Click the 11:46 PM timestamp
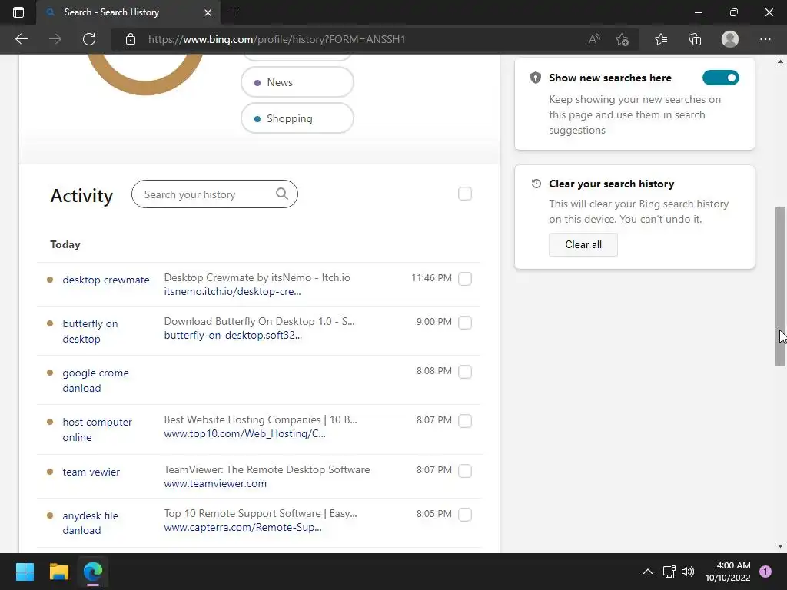The image size is (787, 590). point(431,278)
